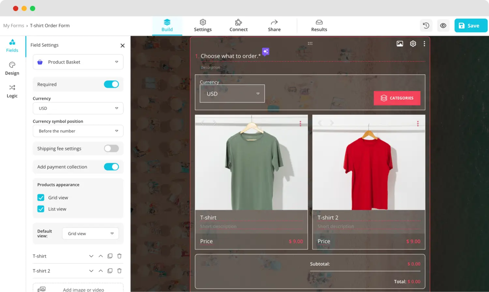Expand the Default view dropdown
Image resolution: width=489 pixels, height=292 pixels.
point(90,234)
